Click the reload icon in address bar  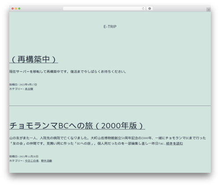click(143, 9)
